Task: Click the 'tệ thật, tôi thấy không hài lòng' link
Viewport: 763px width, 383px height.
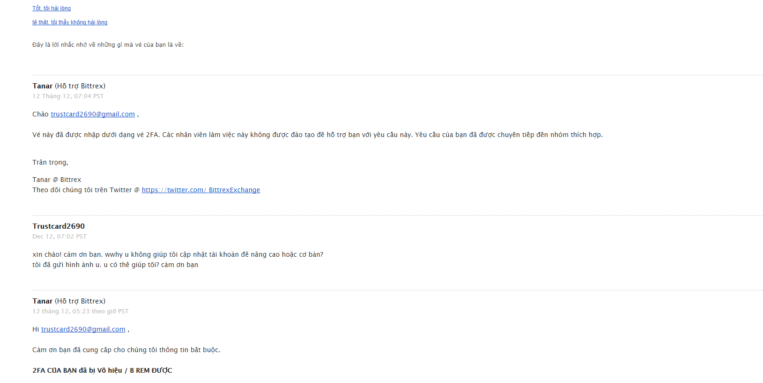Action: (70, 22)
